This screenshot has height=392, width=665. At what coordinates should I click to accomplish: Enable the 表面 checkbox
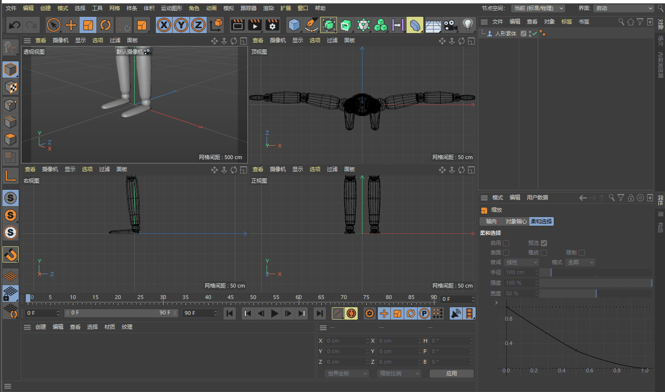point(506,253)
